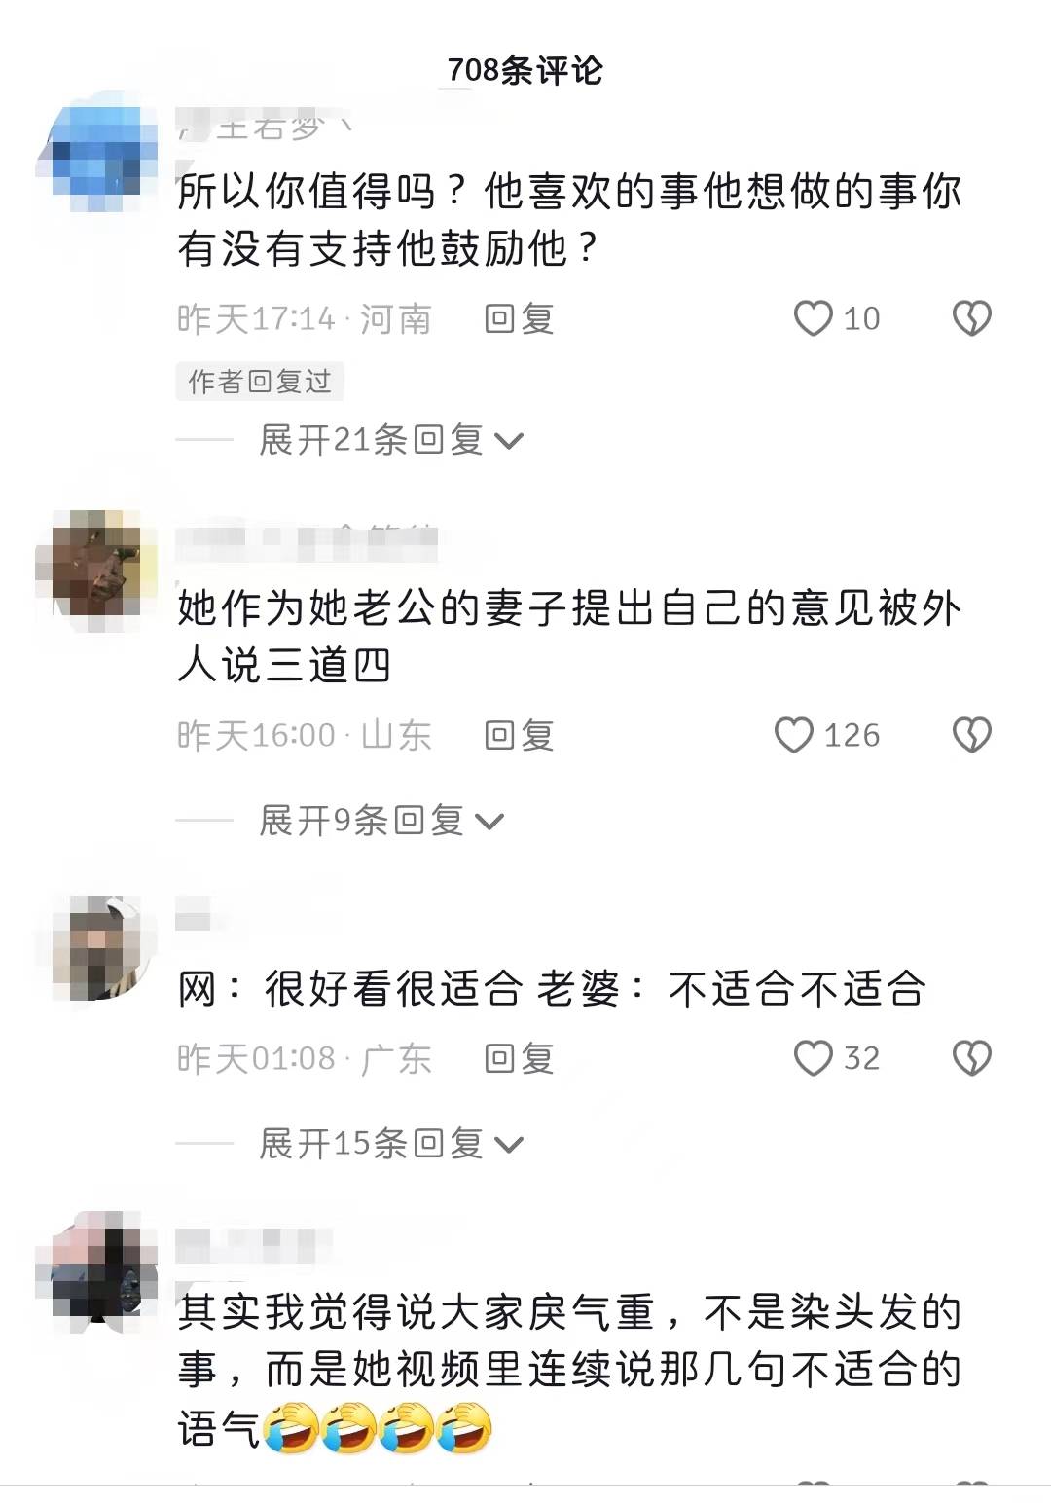Tap the 作者回复过 tag
Image resolution: width=1051 pixels, height=1505 pixels.
coord(260,381)
